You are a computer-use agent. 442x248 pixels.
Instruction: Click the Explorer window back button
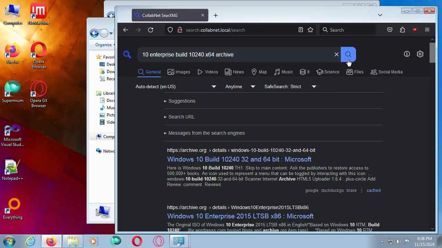tap(94, 33)
